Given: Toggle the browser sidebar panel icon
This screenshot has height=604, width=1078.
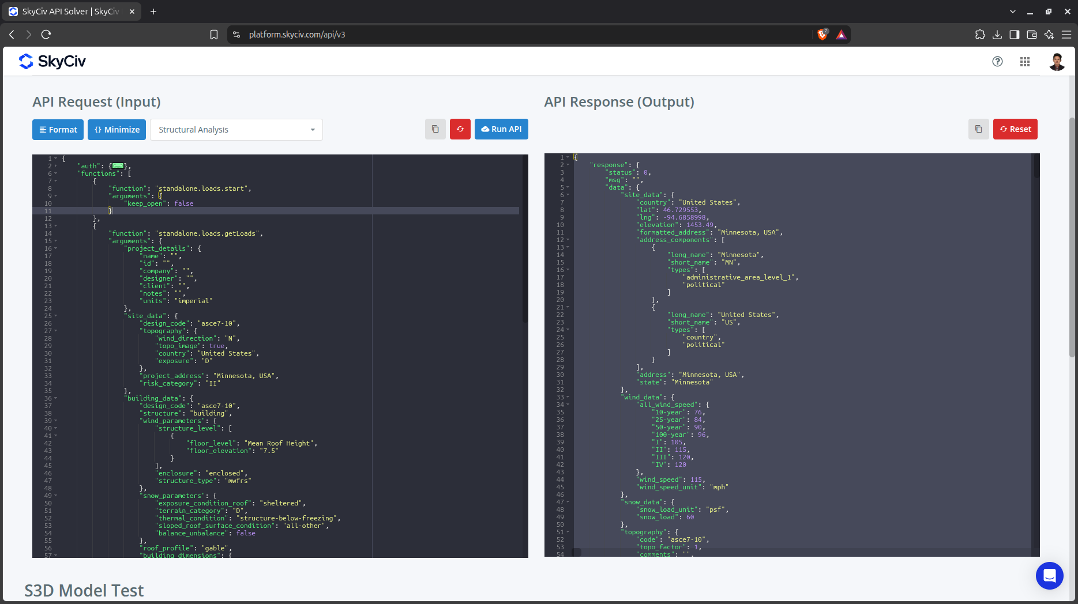Looking at the screenshot, I should 1015,35.
